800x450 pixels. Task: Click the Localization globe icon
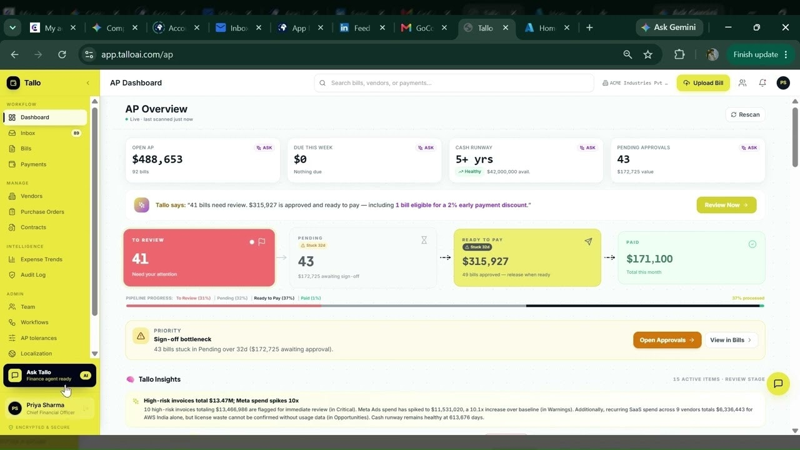click(12, 354)
